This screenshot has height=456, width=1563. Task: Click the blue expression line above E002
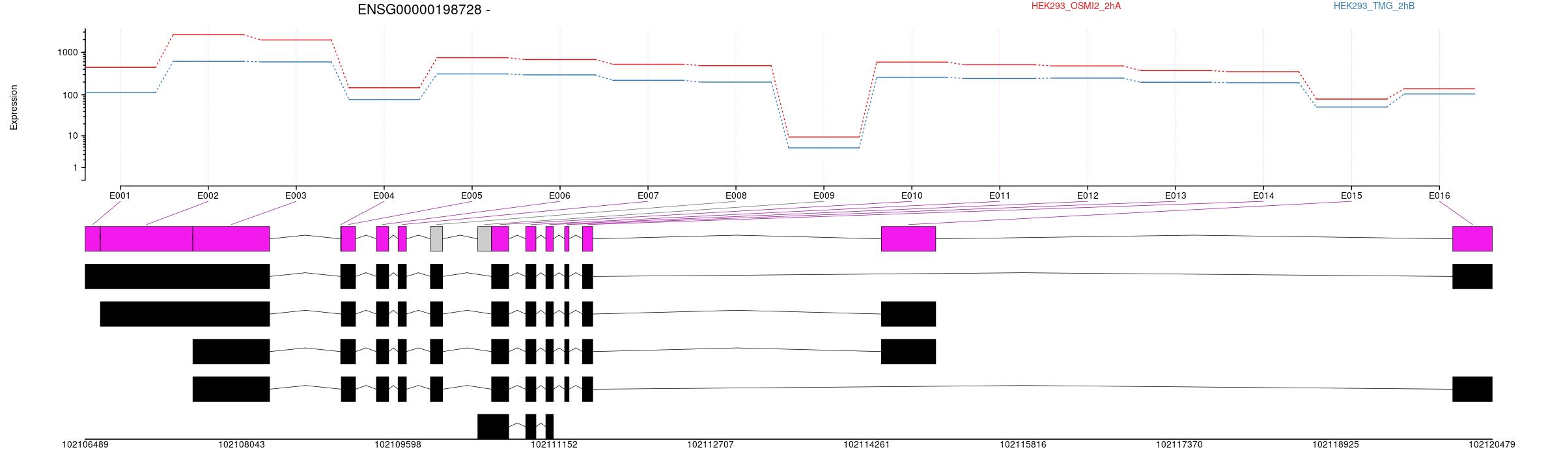coord(208,61)
